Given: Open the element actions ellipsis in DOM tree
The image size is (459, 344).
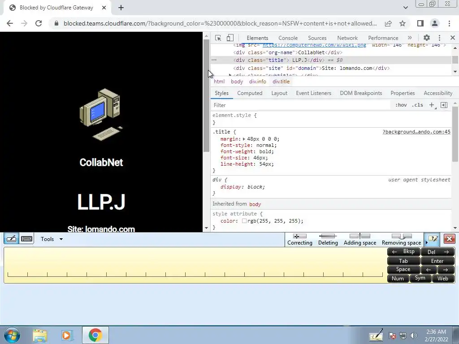Looking at the screenshot, I should click(214, 60).
